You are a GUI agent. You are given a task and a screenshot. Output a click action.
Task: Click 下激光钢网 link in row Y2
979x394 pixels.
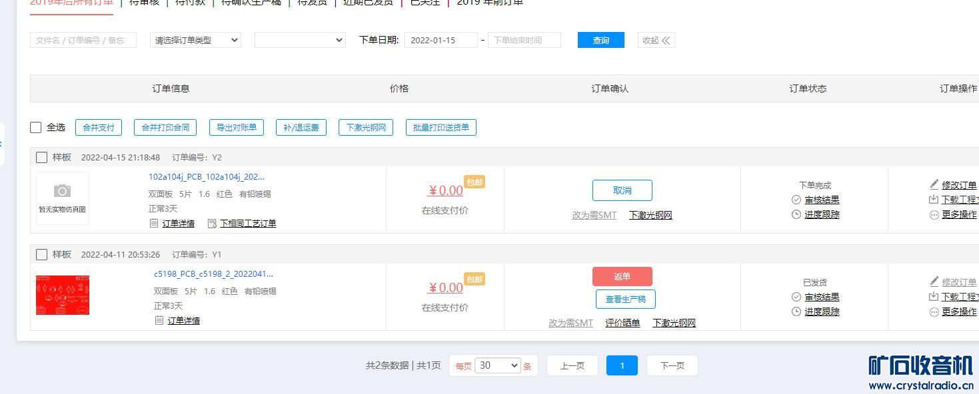click(651, 215)
